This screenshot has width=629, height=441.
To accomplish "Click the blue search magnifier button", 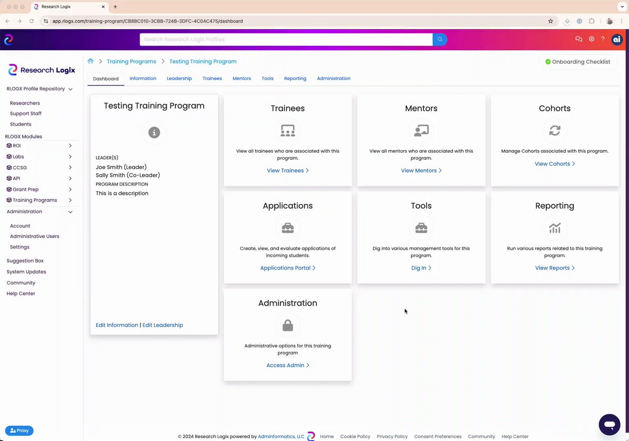I will 440,39.
